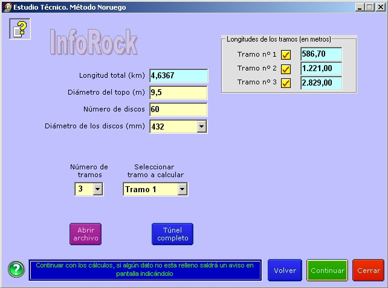388x288 pixels.
Task: Select the Número de discos input field
Action: click(178, 110)
